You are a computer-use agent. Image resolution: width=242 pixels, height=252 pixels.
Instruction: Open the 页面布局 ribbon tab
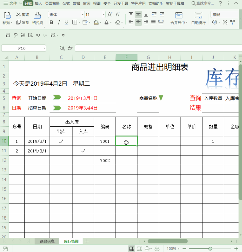[x=52, y=3]
